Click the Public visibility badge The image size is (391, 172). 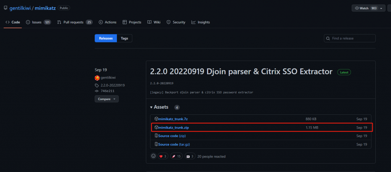click(64, 8)
